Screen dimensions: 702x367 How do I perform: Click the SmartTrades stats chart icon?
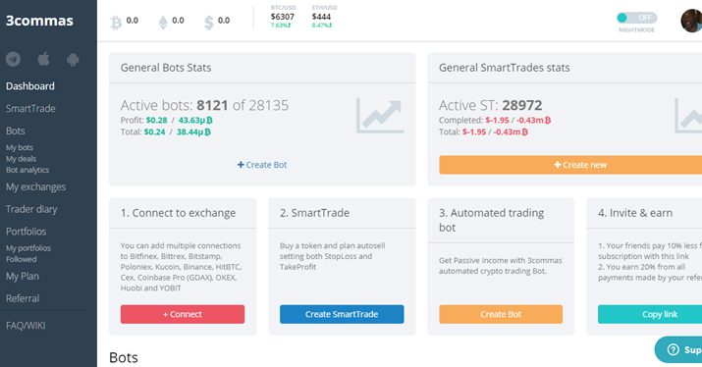click(688, 116)
